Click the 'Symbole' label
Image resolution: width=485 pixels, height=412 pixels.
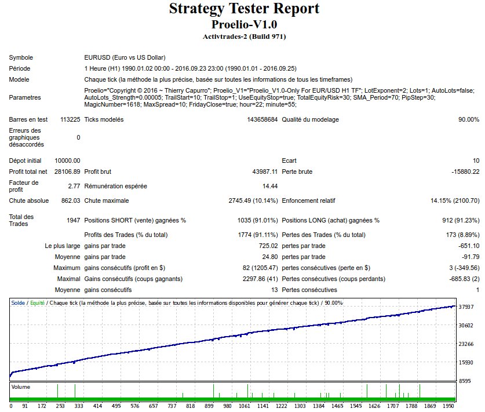[21, 57]
